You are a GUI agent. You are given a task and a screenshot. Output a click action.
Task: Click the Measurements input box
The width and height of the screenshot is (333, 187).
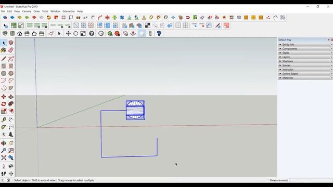[311, 180]
